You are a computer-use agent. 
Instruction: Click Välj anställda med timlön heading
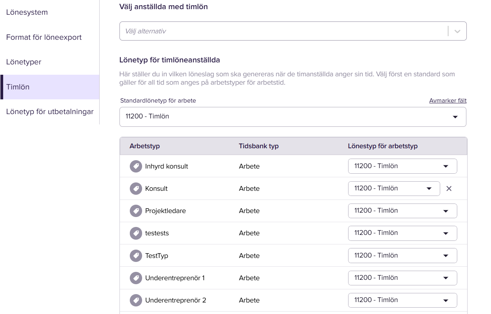164,7
